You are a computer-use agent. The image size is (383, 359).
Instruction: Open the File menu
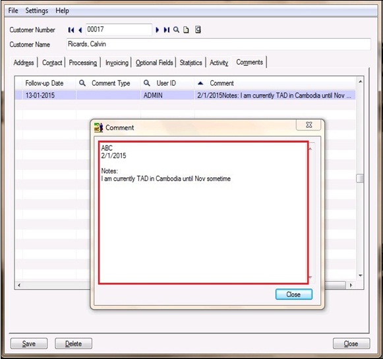point(13,11)
